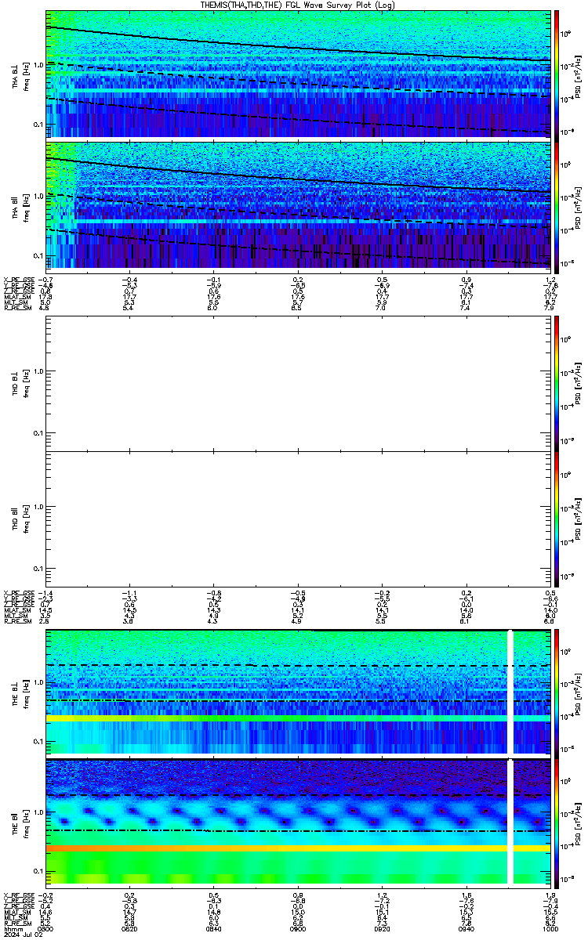Click the empty THD B|| plot panel
This screenshot has width=588, height=940.
(298, 518)
